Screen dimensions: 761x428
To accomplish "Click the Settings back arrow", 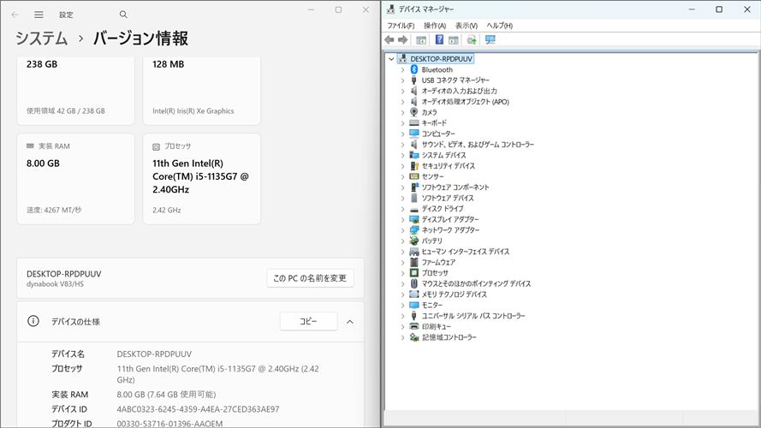I will click(15, 15).
